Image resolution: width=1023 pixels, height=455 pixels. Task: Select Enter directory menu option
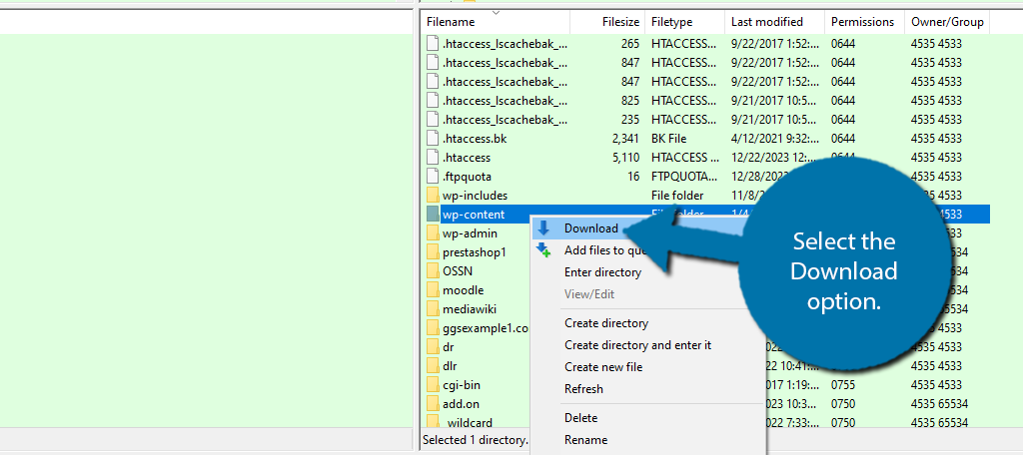[x=602, y=272]
